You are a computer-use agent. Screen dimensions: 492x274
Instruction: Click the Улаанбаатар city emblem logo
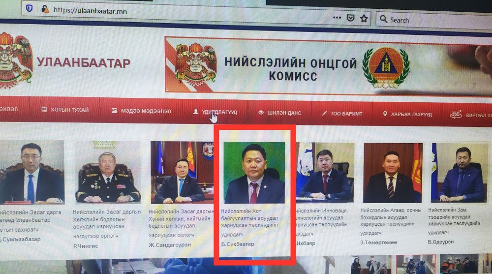(x=15, y=61)
